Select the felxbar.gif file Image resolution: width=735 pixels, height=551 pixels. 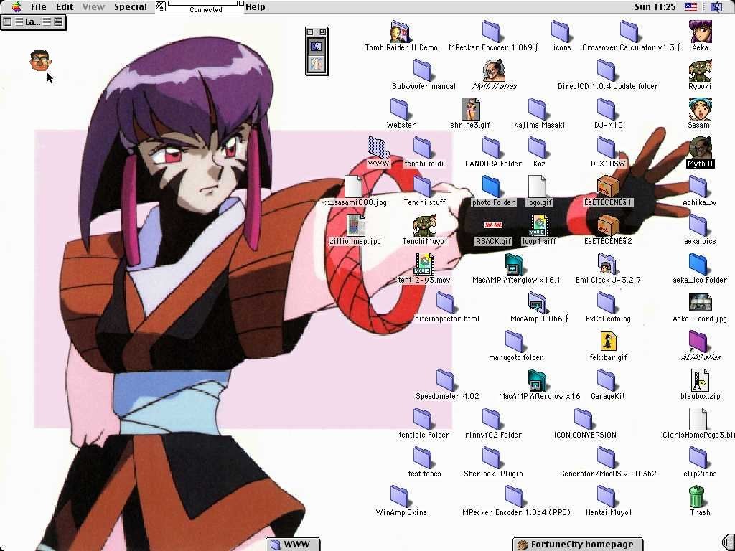coord(608,342)
